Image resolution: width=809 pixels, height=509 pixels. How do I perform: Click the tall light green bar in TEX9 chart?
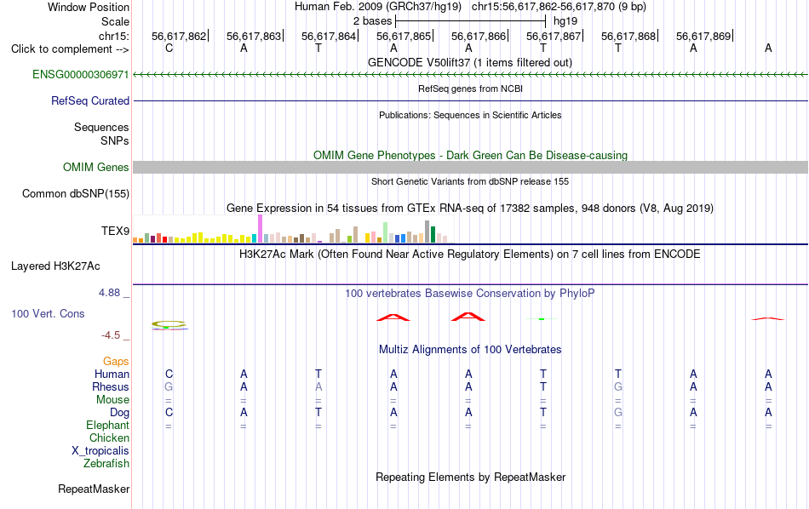click(386, 232)
